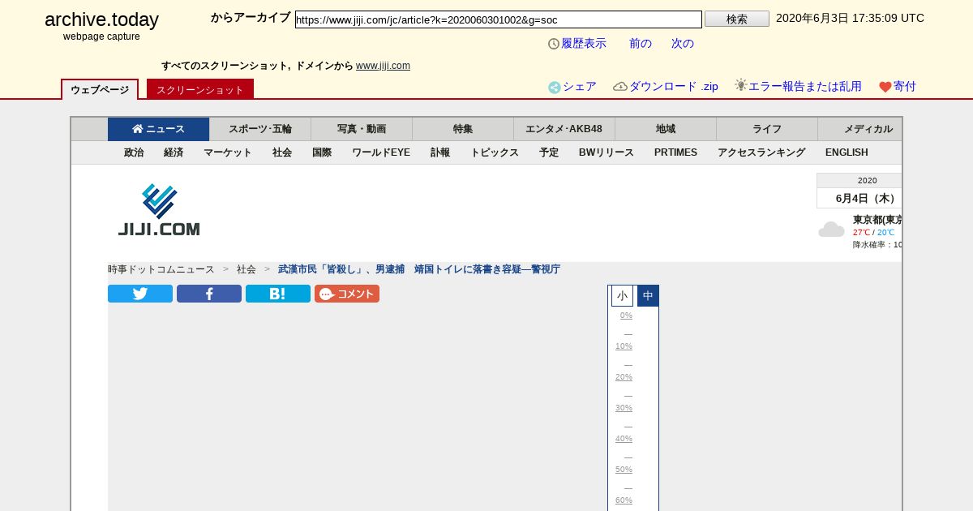Click the JIJI.COM logo
Image resolution: width=973 pixels, height=511 pixels.
159,210
